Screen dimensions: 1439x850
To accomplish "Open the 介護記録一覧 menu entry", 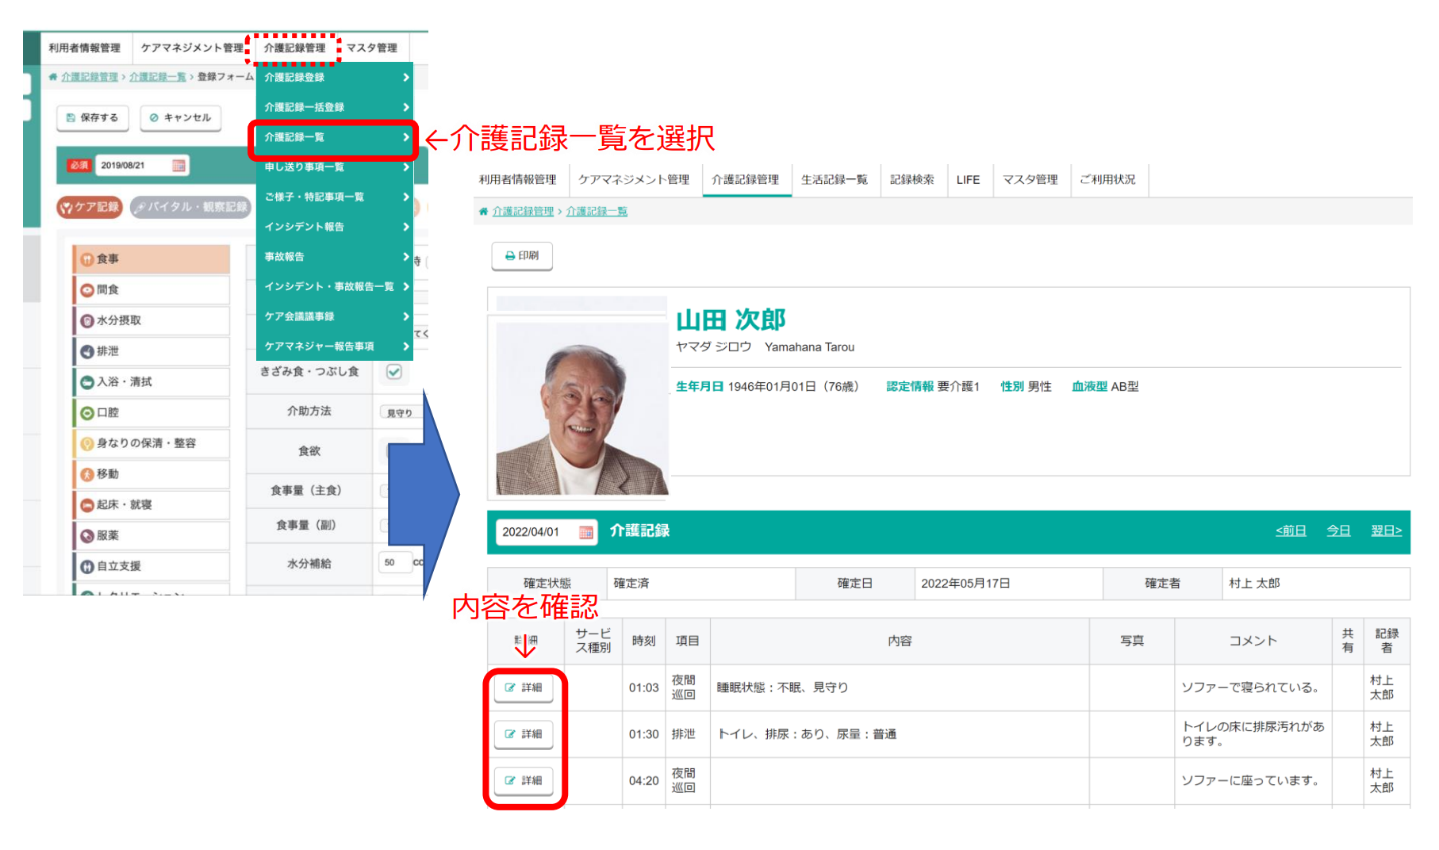I will click(332, 138).
